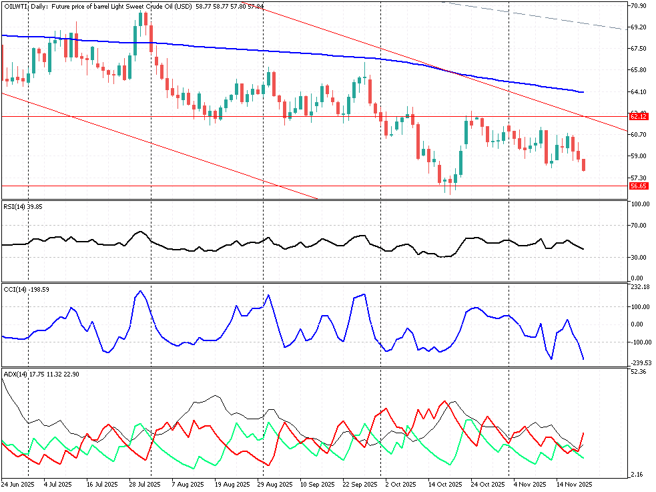Click the CCI -239.53 scale minimum
This screenshot has height=492, width=656.
coord(640,363)
